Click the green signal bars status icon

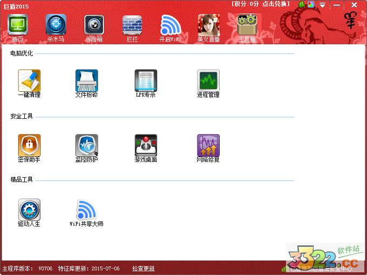click(x=285, y=269)
